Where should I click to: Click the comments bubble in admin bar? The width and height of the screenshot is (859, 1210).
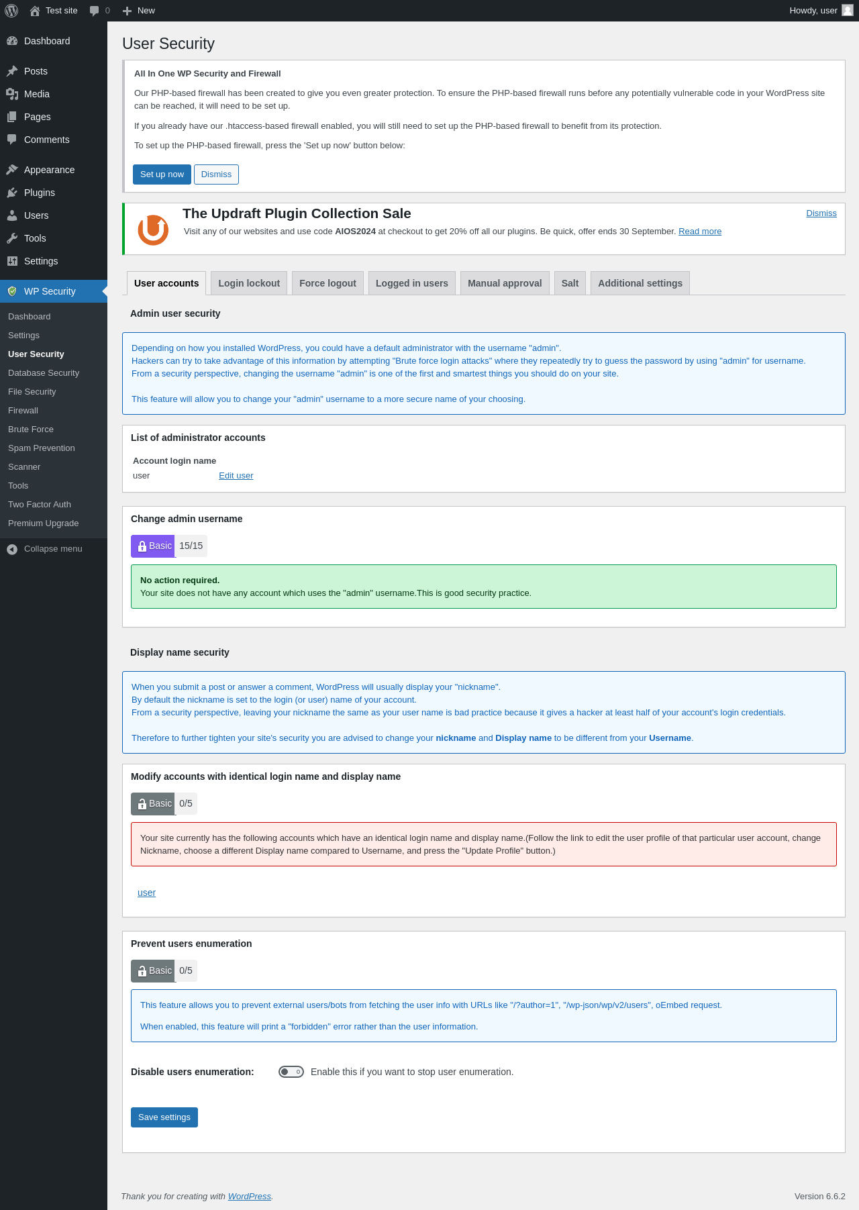coord(95,11)
